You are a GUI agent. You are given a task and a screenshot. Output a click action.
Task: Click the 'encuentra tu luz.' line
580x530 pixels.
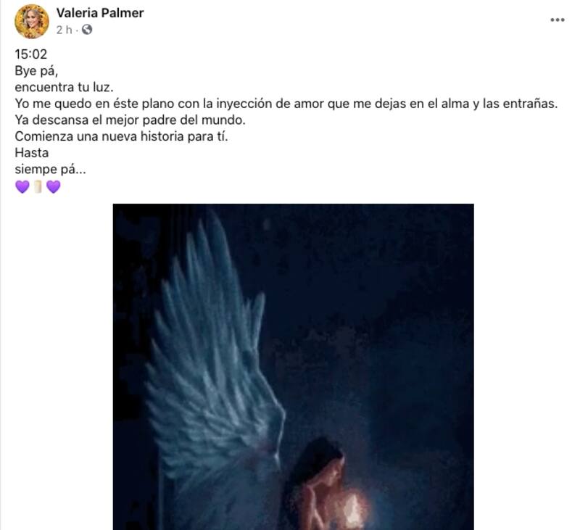tap(64, 87)
